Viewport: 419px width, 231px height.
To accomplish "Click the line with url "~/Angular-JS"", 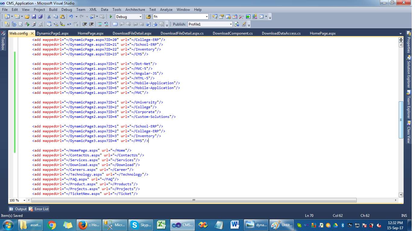I will tap(98, 73).
